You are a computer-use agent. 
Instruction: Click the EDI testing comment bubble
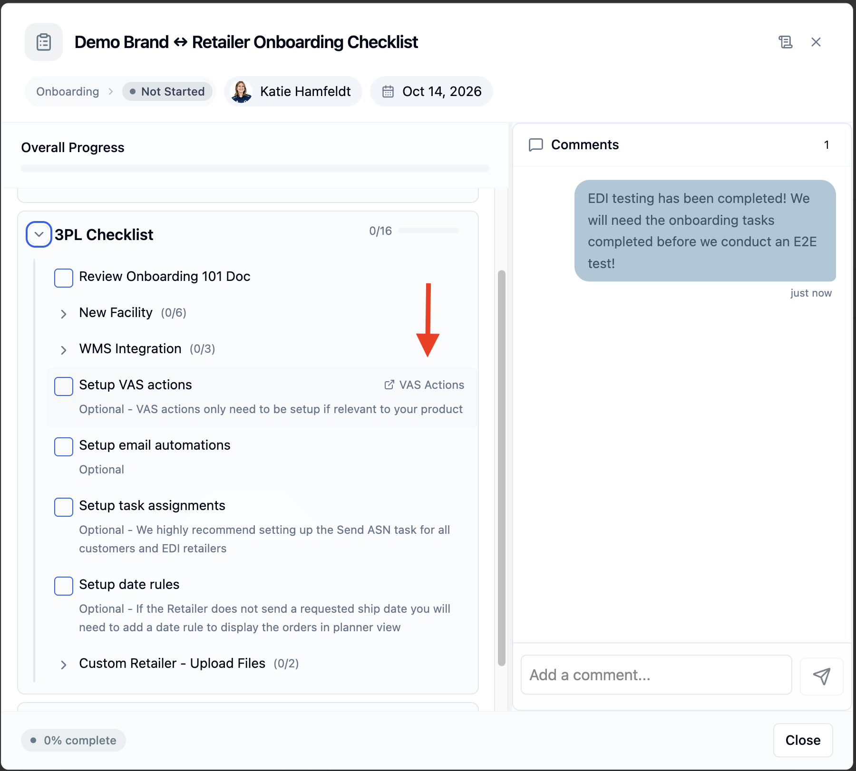705,231
